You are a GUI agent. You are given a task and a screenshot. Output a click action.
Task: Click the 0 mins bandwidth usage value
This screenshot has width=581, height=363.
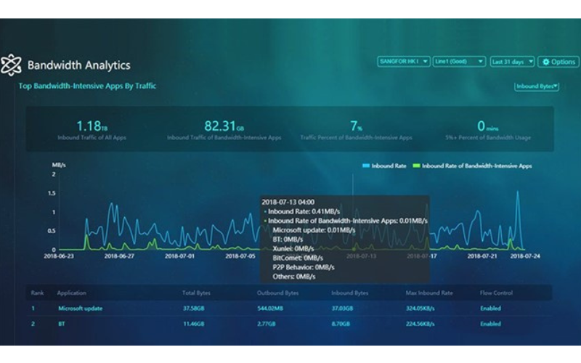[487, 126]
